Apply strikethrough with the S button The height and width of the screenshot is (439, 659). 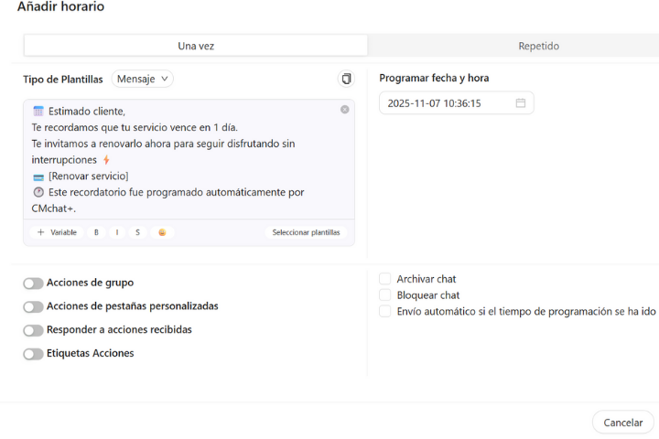[x=138, y=232]
